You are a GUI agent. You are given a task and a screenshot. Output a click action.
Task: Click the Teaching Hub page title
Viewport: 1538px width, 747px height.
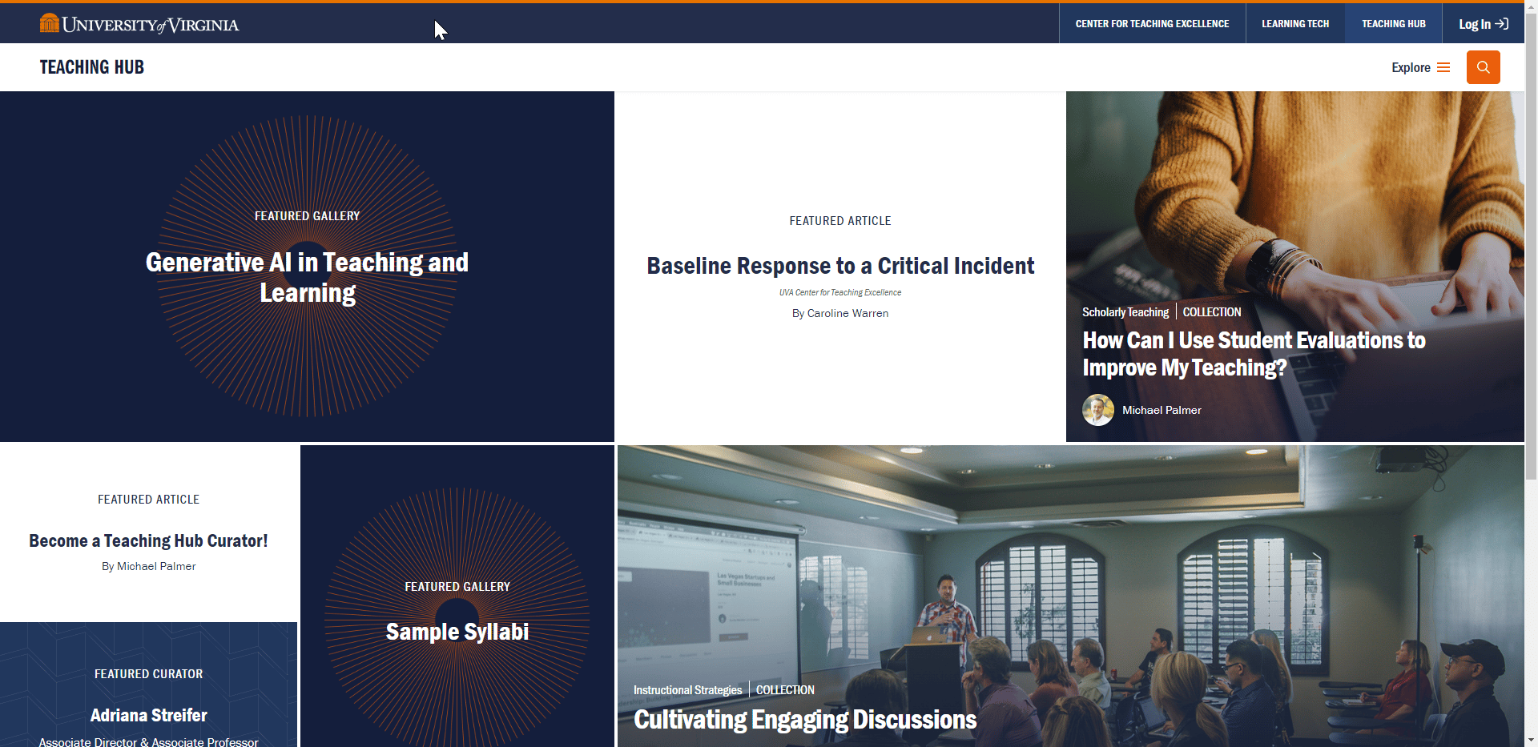[x=92, y=67]
